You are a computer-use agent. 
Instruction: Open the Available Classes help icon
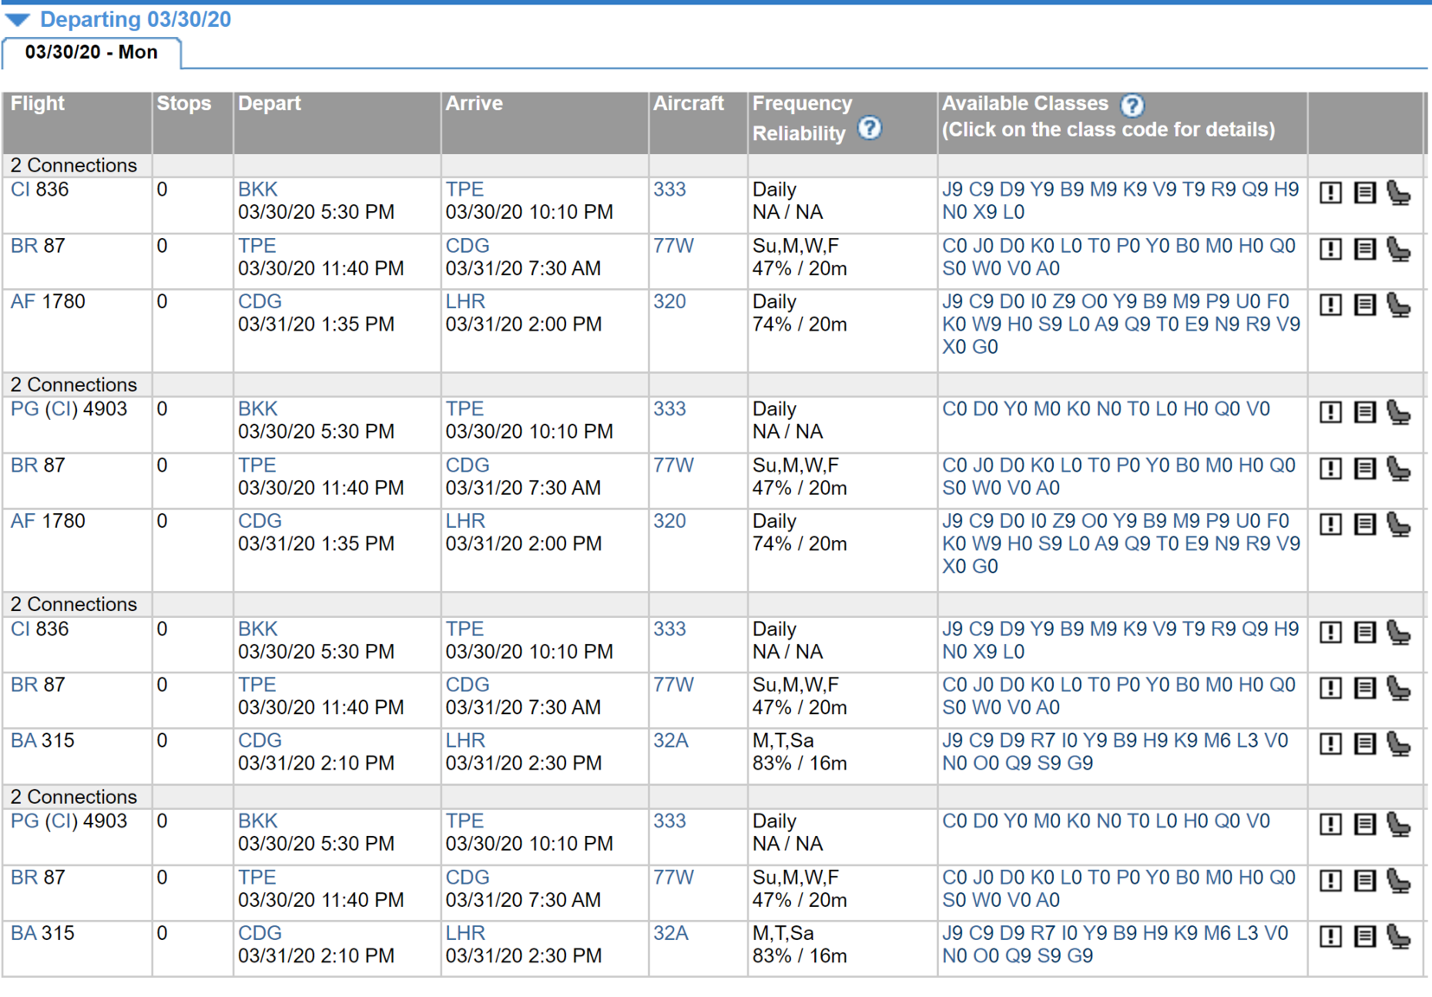pos(1132,106)
